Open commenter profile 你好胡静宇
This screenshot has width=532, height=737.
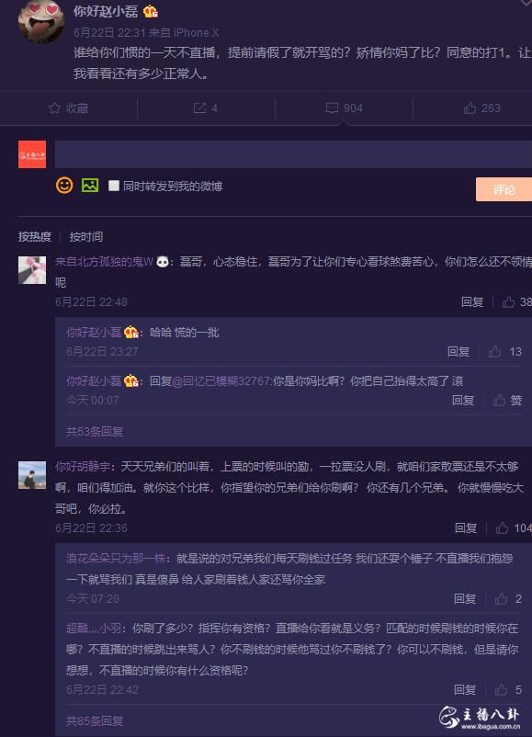coord(83,466)
